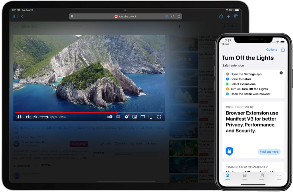Open YouTube's vertical three-dot settings menu
Viewport: 293px width, 193px height.
216,26
